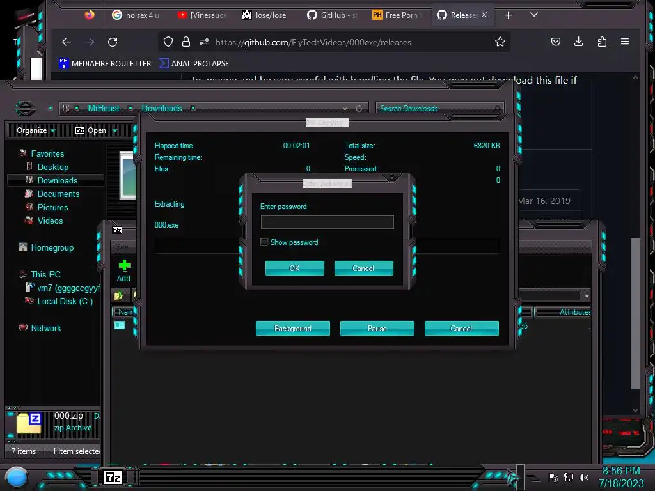
Task: Select Homegroup in navigation pane
Action: click(52, 247)
